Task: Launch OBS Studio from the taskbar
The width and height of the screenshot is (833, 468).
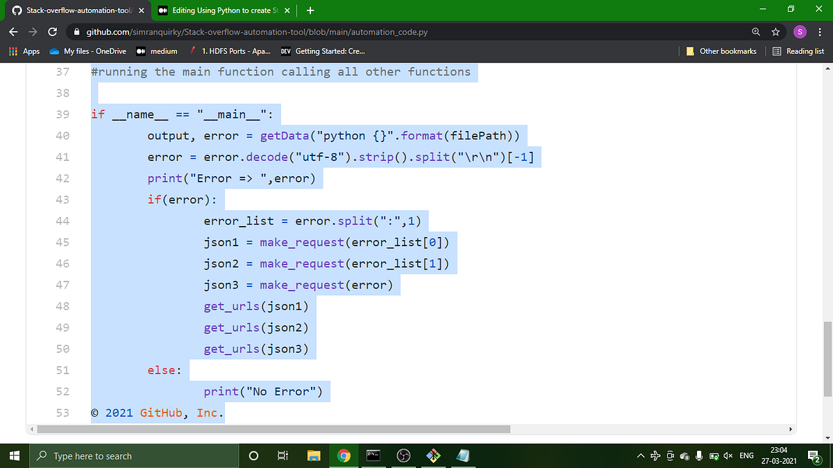Action: pyautogui.click(x=403, y=456)
